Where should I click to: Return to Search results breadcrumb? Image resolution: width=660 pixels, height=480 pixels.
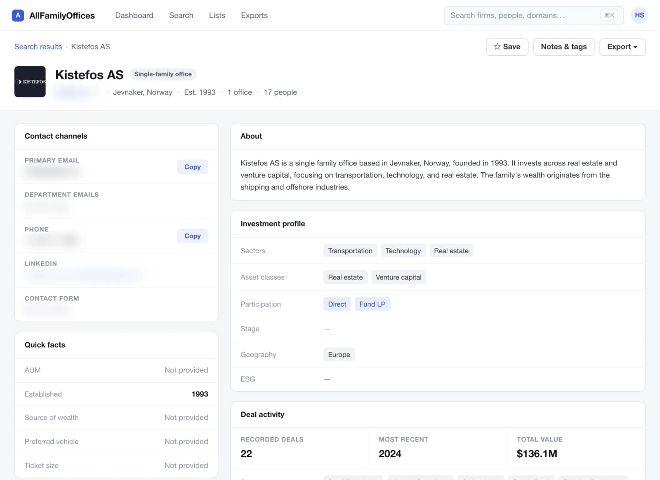pyautogui.click(x=38, y=47)
